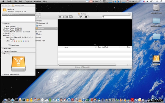Expand the More Info section
The height and width of the screenshot is (103, 165).
pyautogui.click(x=3, y=49)
